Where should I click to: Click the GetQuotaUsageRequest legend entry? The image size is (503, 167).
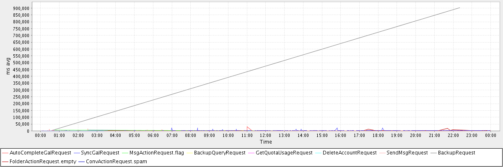[x=284, y=153]
